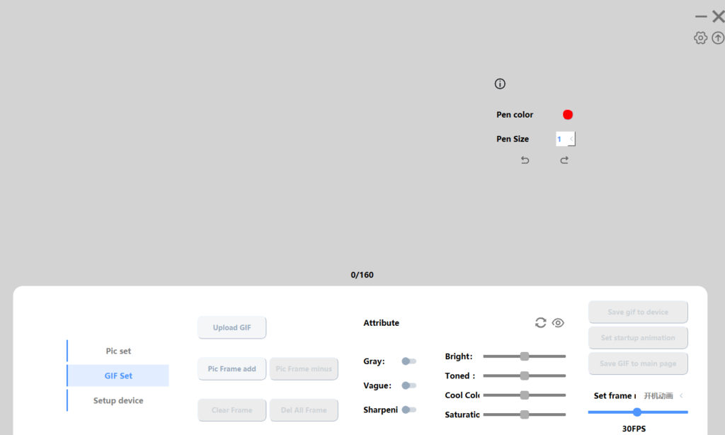Open the Setup device tab
725x435 pixels.
pos(118,400)
